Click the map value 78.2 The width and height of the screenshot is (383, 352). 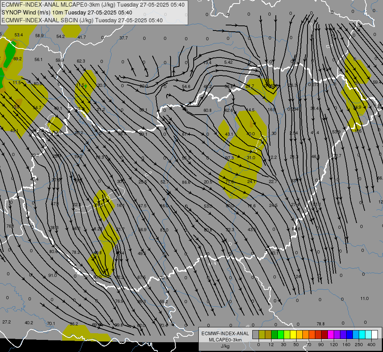coord(76,252)
